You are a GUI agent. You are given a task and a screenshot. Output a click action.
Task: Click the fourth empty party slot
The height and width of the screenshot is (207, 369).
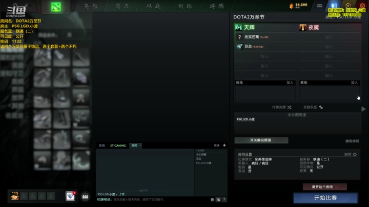click(51, 196)
